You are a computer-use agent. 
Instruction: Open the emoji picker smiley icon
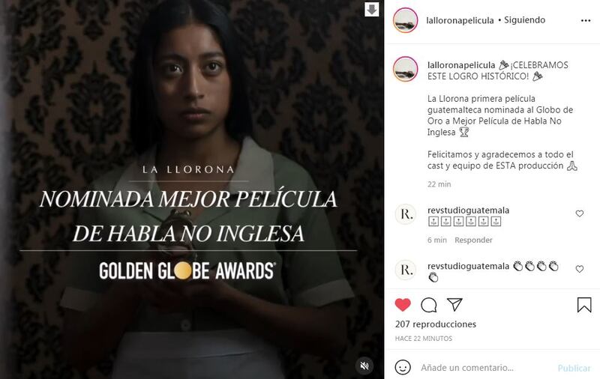coord(403,367)
